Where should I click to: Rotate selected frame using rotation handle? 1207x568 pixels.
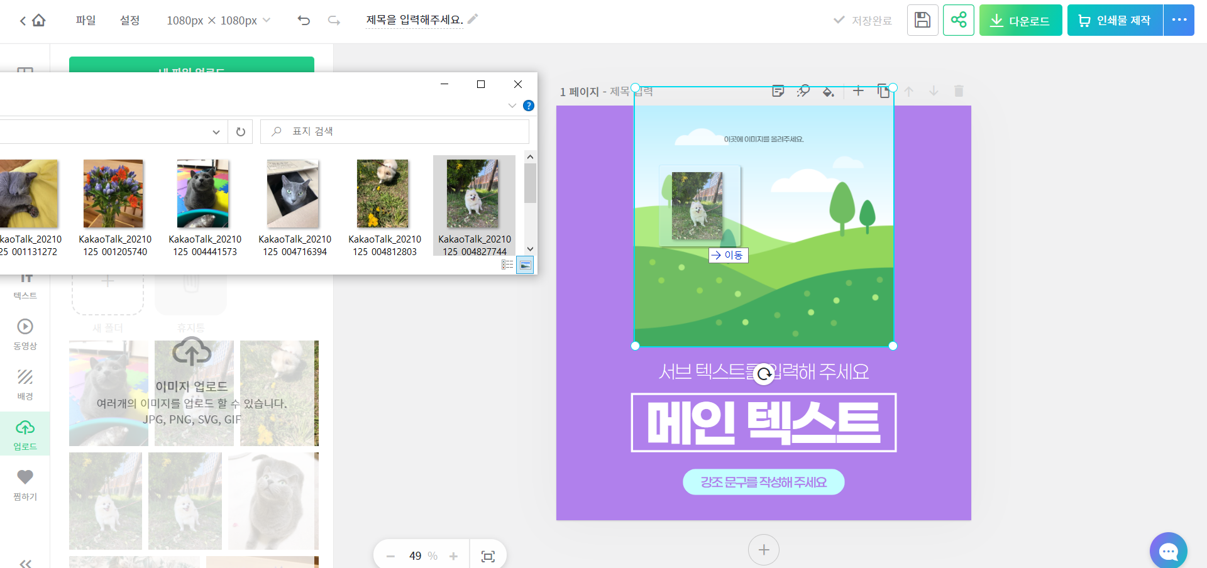click(x=764, y=374)
